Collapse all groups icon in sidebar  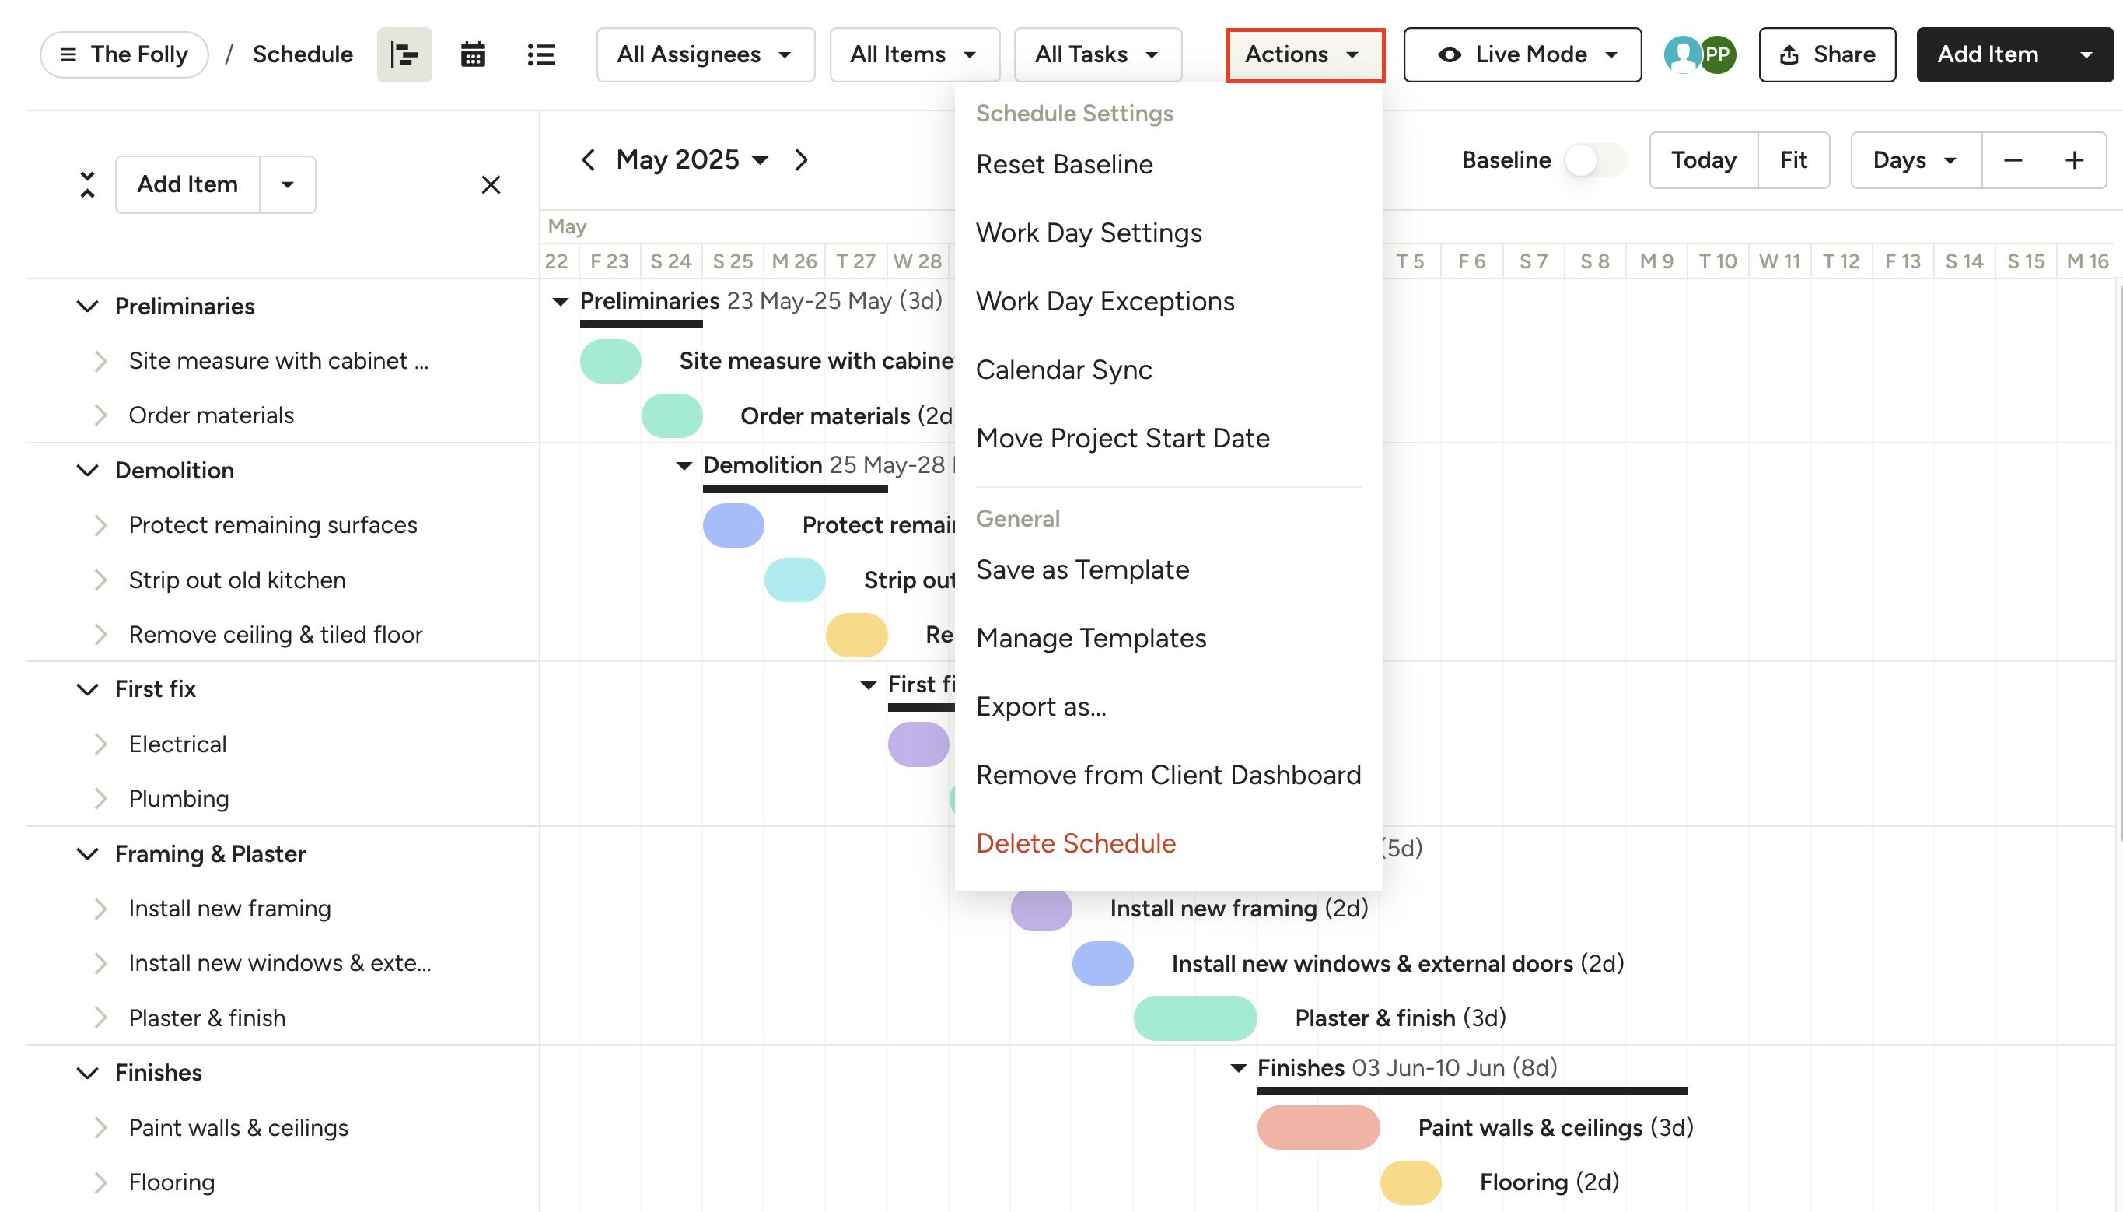pos(87,185)
